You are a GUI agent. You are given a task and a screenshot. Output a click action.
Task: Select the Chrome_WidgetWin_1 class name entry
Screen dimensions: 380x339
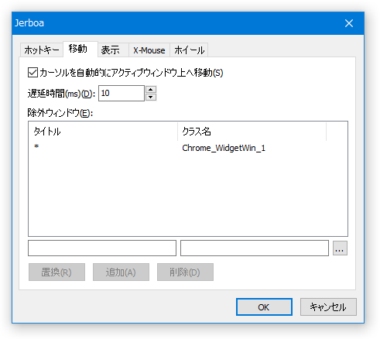pos(224,148)
